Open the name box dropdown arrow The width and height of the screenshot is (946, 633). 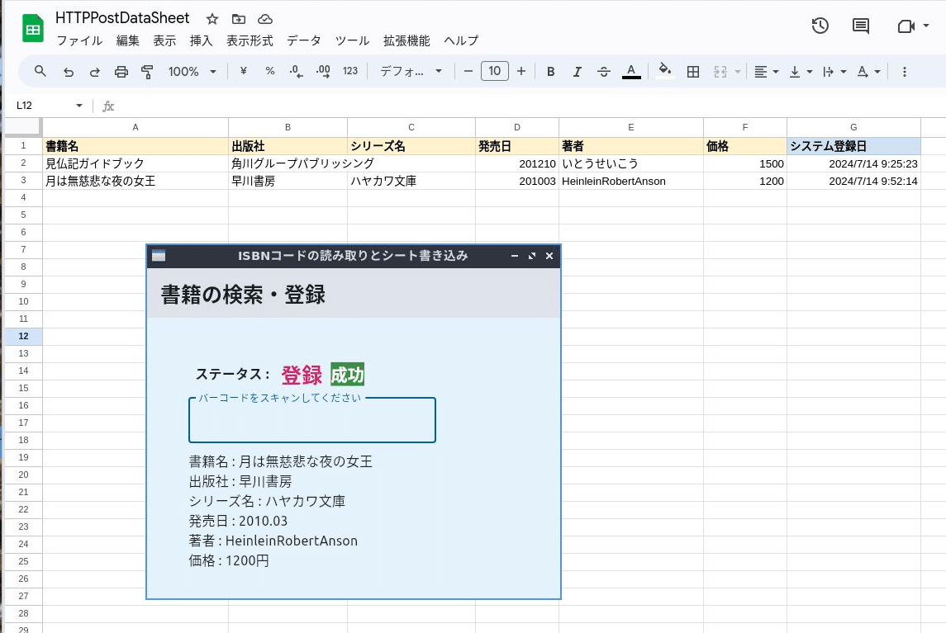79,106
